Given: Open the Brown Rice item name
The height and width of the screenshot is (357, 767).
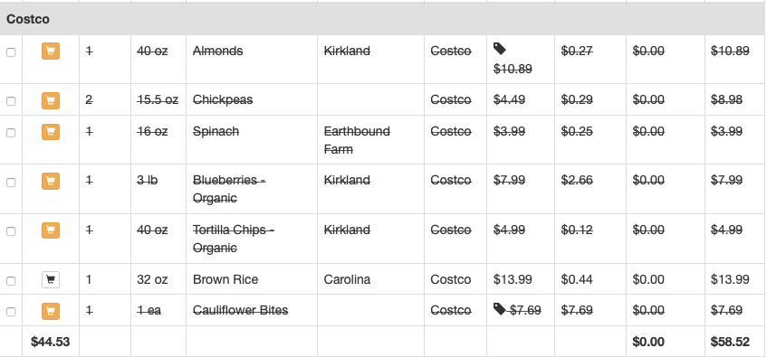Looking at the screenshot, I should [x=225, y=280].
